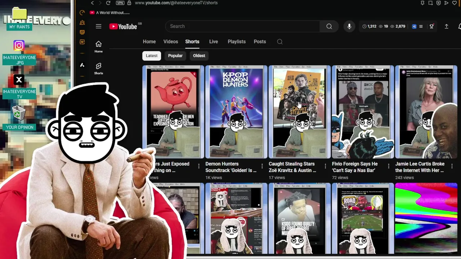Select the Popular sort chip
The height and width of the screenshot is (259, 461).
pos(175,56)
